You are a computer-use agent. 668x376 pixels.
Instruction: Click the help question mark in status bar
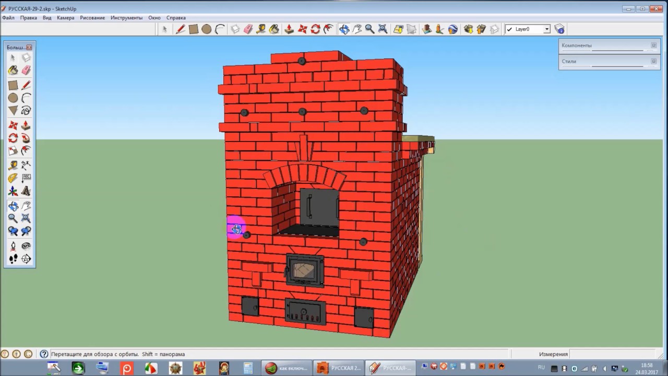pos(44,354)
